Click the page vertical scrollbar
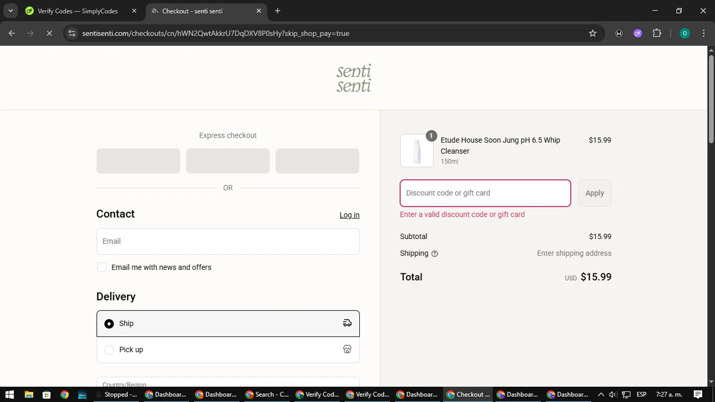715x402 pixels. tap(711, 99)
